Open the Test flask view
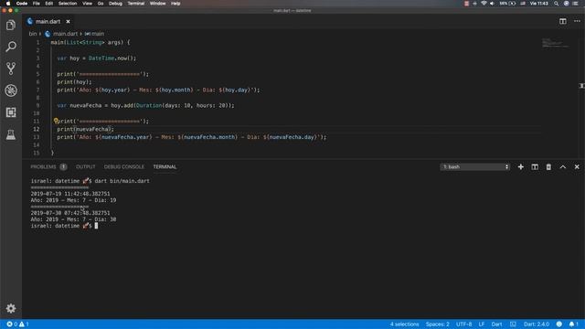This screenshot has height=329, width=585. click(x=11, y=134)
